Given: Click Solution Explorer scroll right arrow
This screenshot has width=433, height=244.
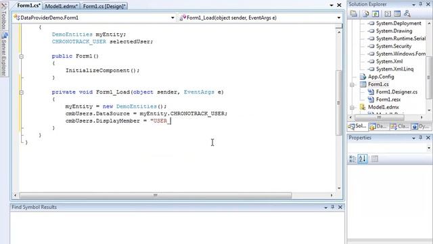Looking at the screenshot, I should (x=421, y=117).
